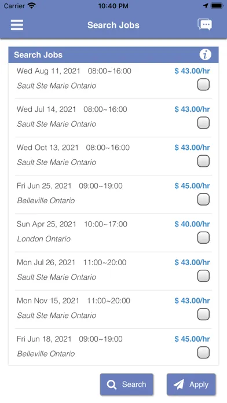This screenshot has height=403, width=227.
Task: Click the Search button
Action: click(x=127, y=384)
